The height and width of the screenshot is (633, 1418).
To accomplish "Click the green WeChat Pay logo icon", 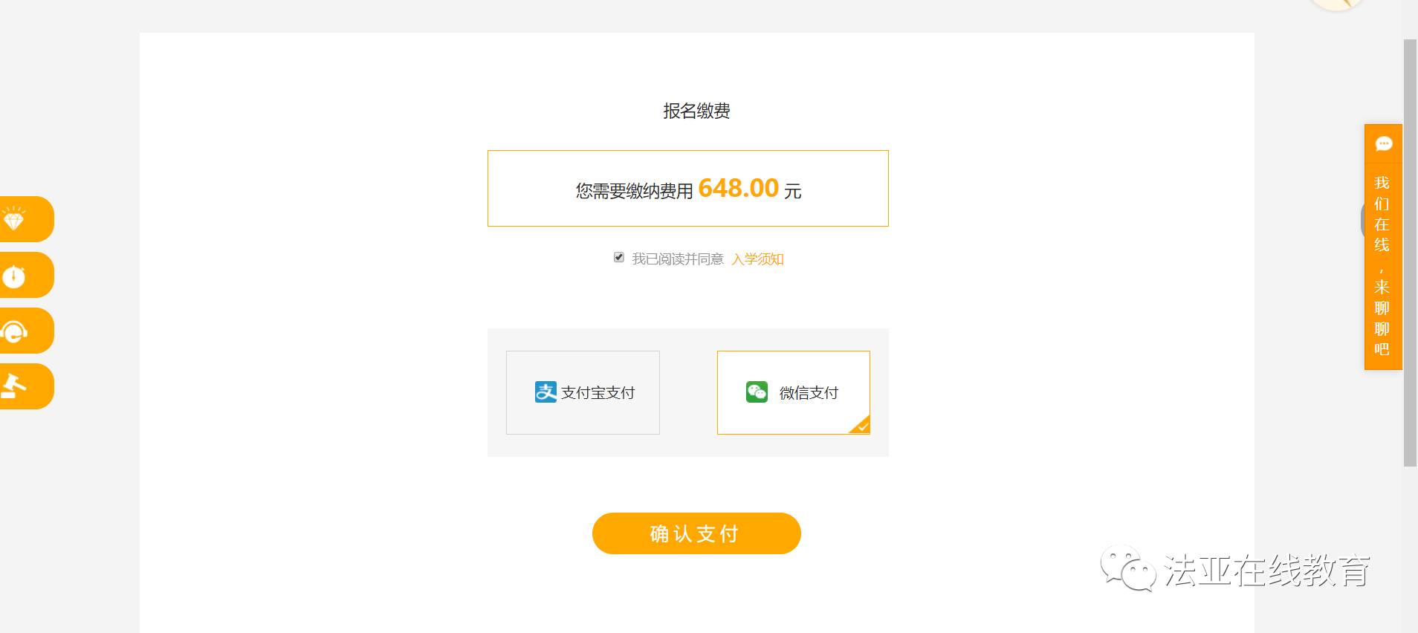I will point(757,392).
